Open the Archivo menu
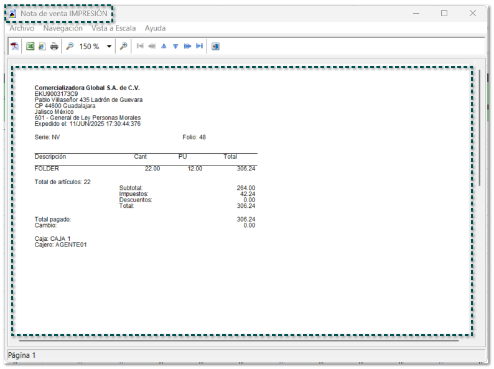 (x=22, y=29)
